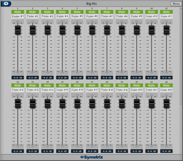Select the Fader #13 name label
The width and height of the screenshot is (183, 161).
33,90
